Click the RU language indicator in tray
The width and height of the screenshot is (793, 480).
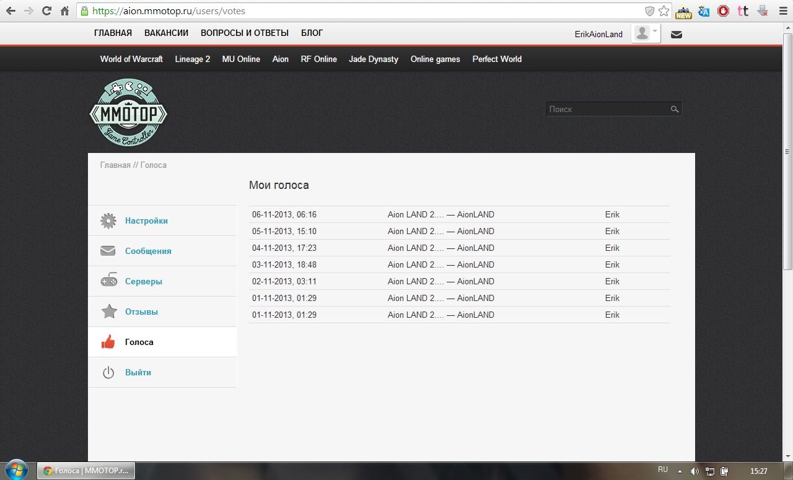(663, 470)
